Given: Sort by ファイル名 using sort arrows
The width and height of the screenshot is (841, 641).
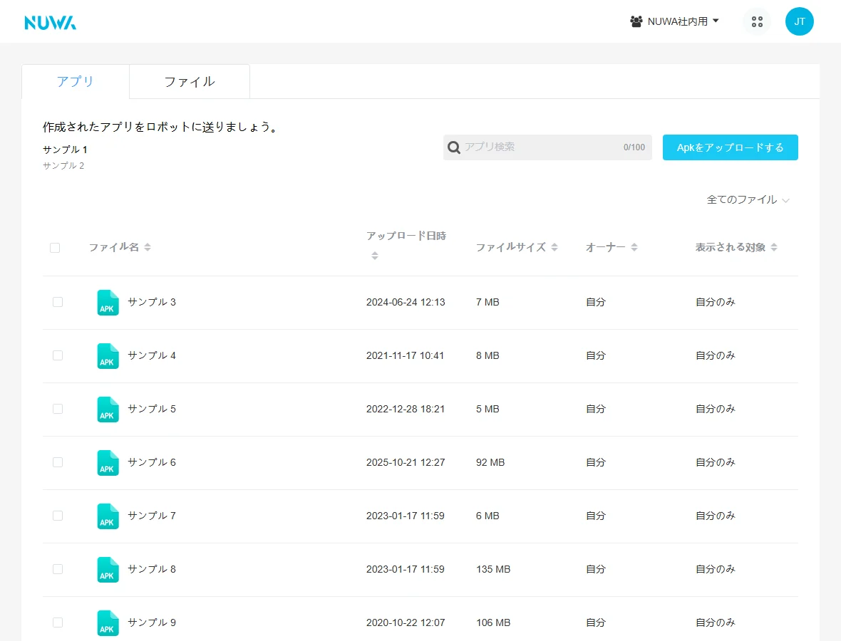Looking at the screenshot, I should [x=148, y=247].
